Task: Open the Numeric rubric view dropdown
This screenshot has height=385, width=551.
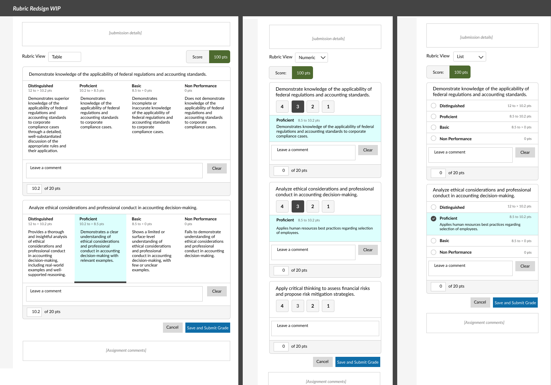Action: 311,57
